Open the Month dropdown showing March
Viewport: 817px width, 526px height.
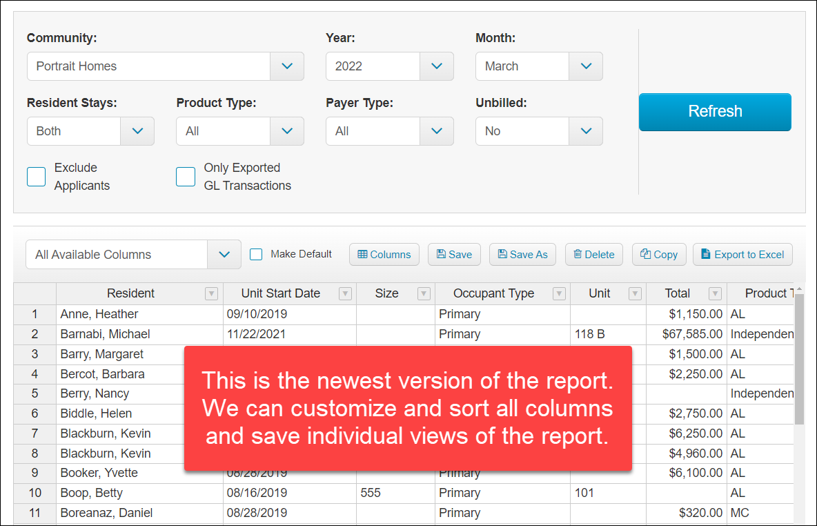(586, 66)
